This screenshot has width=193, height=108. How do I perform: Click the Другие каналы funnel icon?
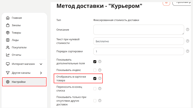tap(8, 73)
